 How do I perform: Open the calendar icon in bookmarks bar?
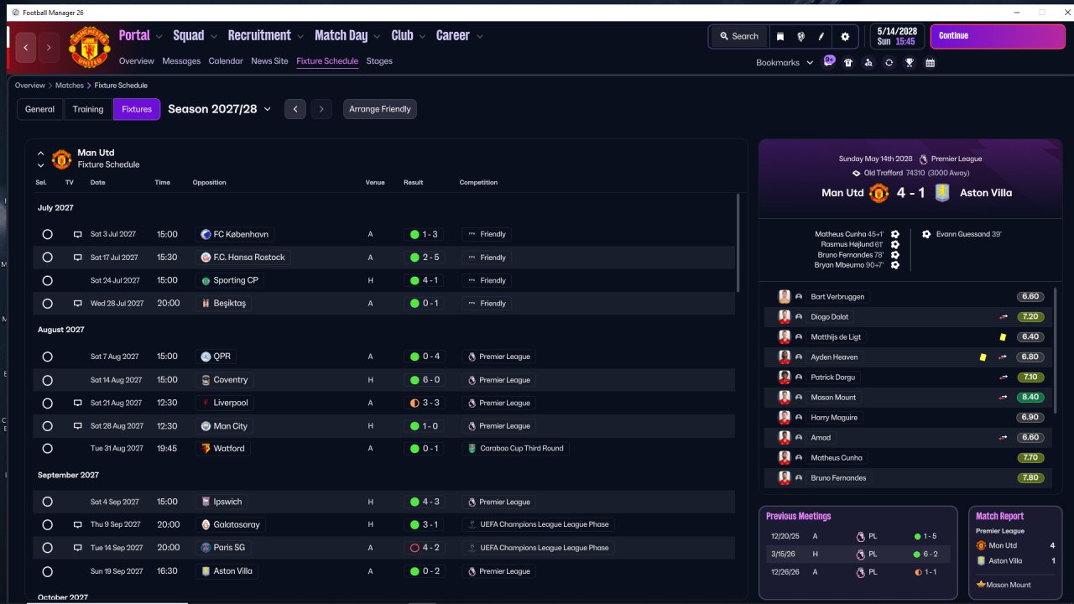(x=930, y=63)
